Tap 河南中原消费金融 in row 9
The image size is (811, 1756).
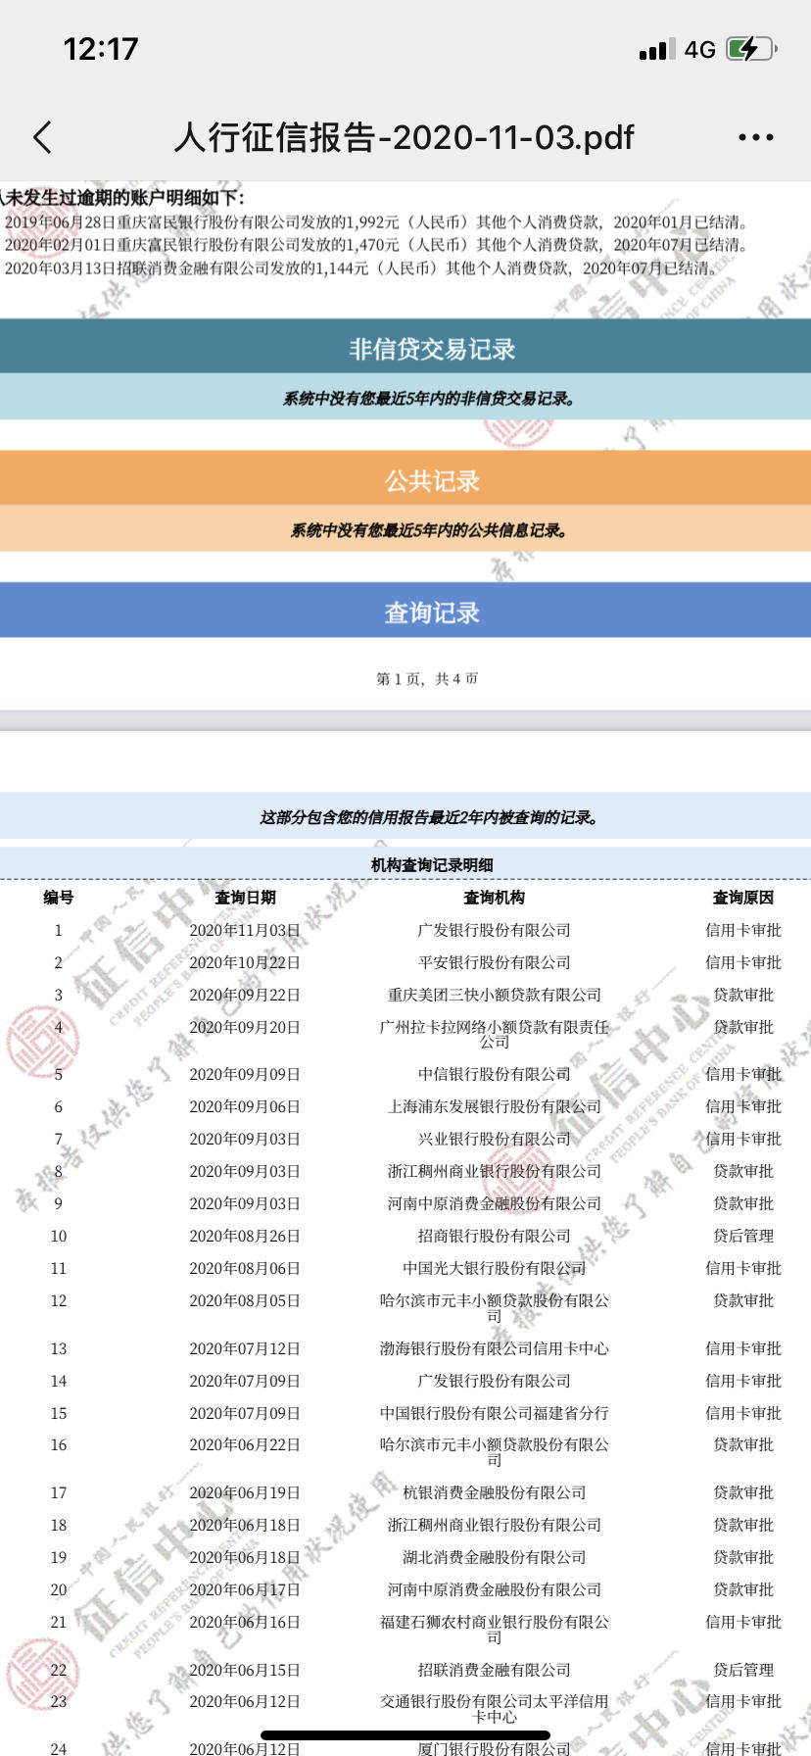coord(495,1203)
